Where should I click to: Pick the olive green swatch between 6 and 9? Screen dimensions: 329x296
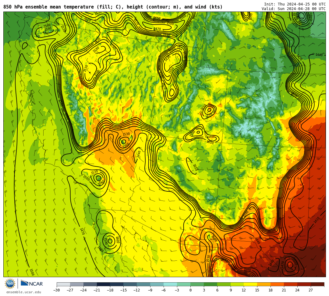click(224, 284)
